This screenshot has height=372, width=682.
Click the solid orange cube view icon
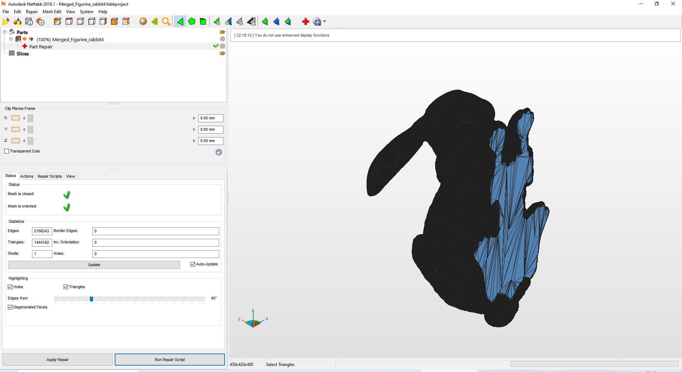(114, 22)
